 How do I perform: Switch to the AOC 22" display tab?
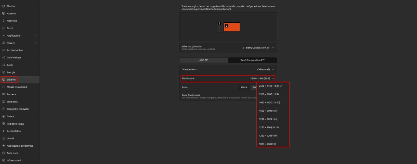point(204,60)
